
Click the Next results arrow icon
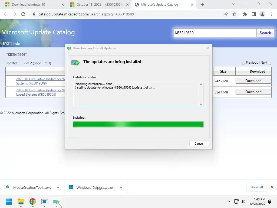[x=270, y=63]
